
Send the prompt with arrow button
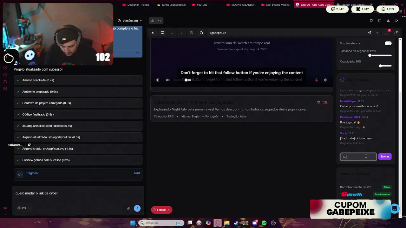pos(137,208)
